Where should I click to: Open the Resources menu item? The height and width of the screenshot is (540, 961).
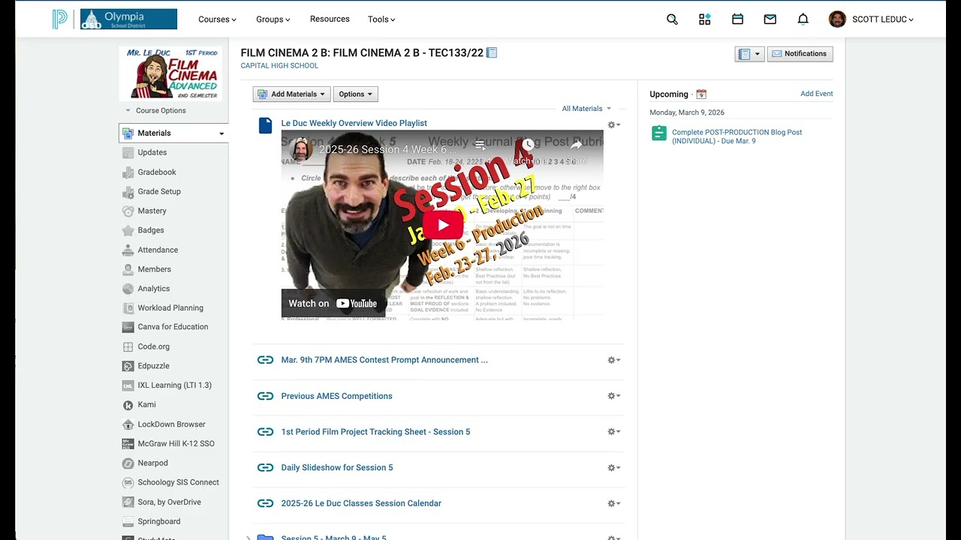coord(330,19)
